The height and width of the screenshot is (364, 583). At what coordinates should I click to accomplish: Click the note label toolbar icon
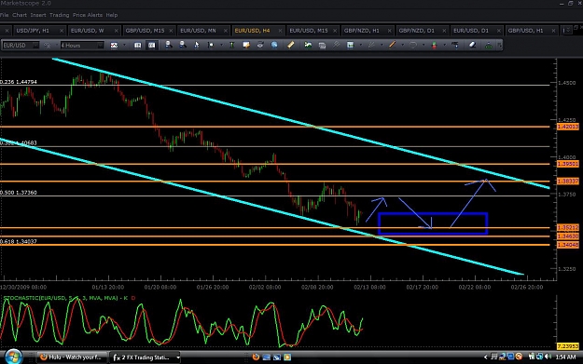[245, 45]
